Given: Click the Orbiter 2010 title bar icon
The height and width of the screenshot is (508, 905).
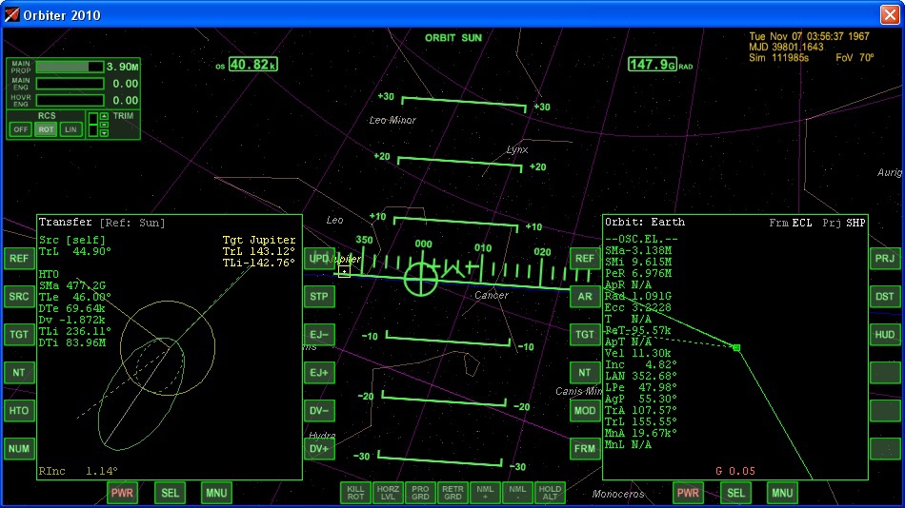Looking at the screenshot, I should click(x=11, y=14).
